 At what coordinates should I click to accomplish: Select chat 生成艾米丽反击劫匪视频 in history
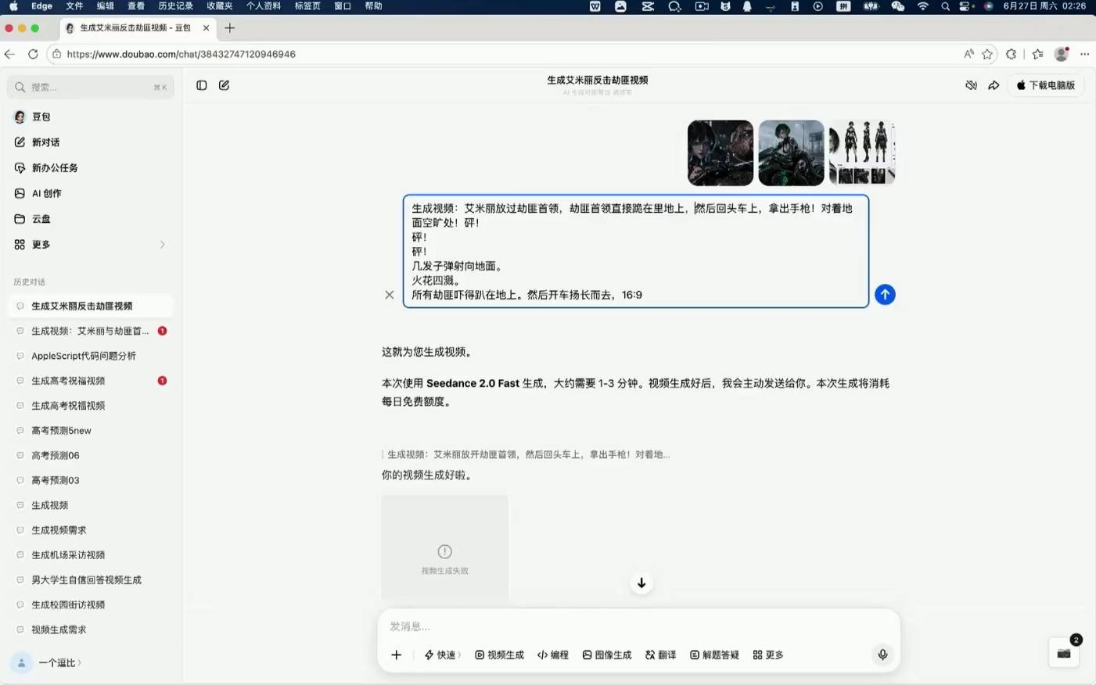(90, 306)
